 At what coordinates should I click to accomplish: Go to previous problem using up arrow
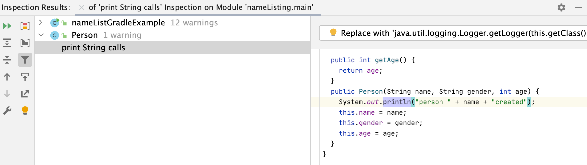click(7, 77)
